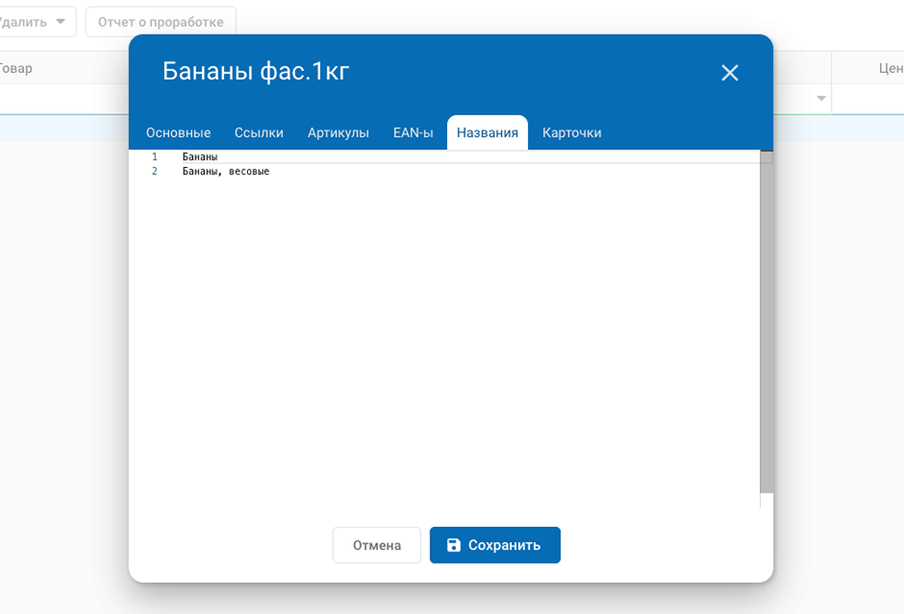904x614 pixels.
Task: Click line number 2 in editor gutter
Action: pyautogui.click(x=155, y=171)
